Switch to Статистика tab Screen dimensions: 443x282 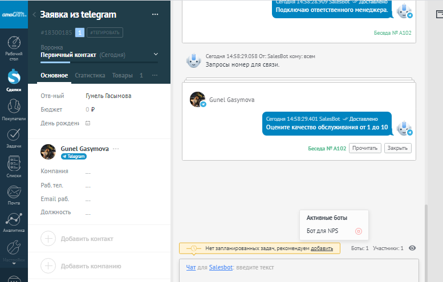tap(90, 75)
